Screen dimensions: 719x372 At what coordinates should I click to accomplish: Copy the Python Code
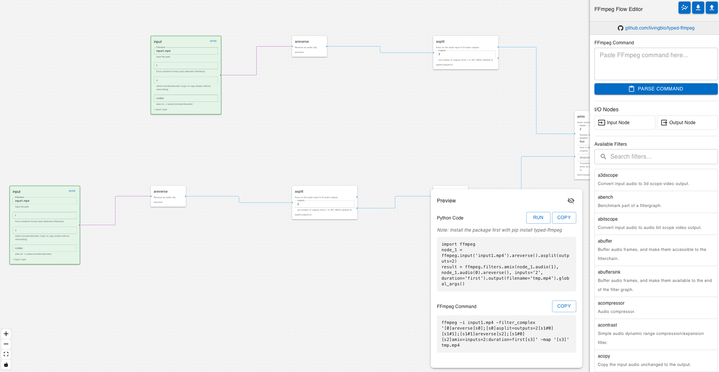(x=564, y=218)
